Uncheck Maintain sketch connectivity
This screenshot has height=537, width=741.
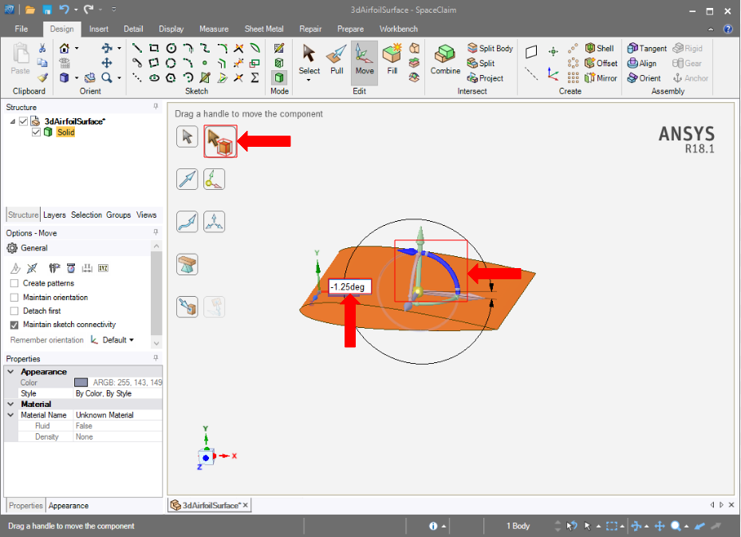tap(14, 325)
